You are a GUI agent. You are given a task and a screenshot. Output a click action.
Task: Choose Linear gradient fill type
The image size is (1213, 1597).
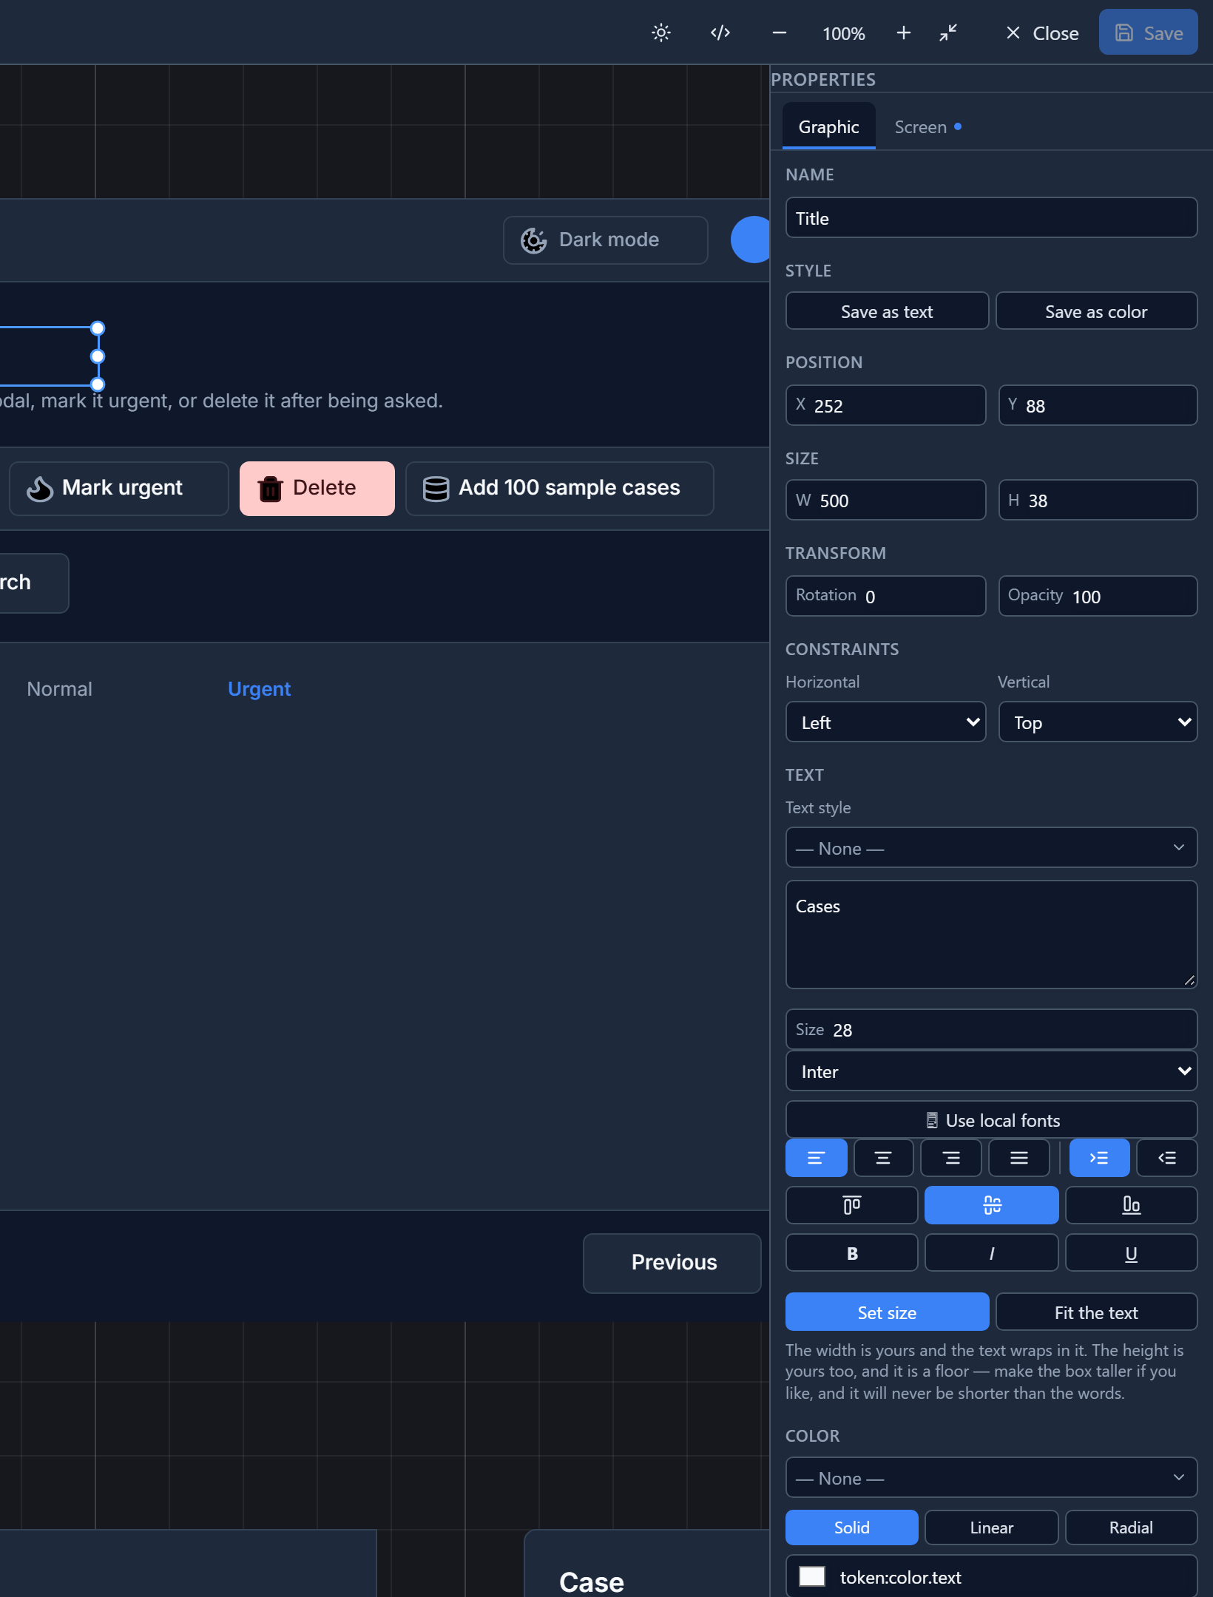pos(992,1528)
